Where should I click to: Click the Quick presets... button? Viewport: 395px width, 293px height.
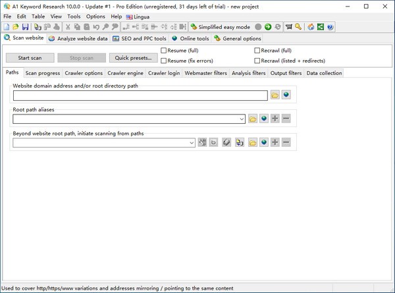[133, 58]
